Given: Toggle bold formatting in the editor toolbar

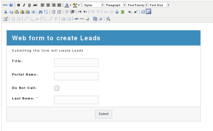Looking at the screenshot, I should click(19, 5).
